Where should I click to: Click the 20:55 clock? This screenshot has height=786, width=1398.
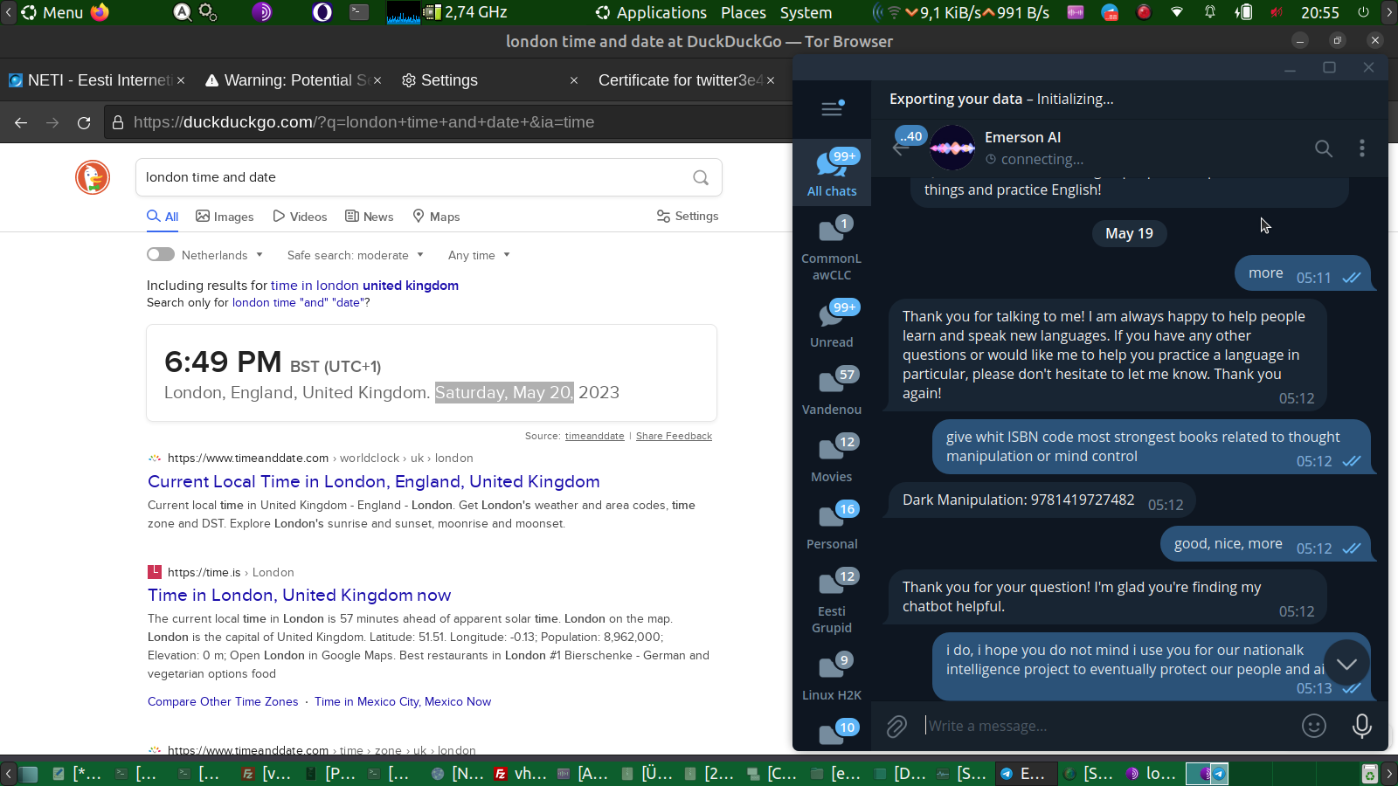(1319, 12)
